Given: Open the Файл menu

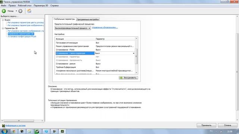Looking at the screenshot, I should point(3,6).
